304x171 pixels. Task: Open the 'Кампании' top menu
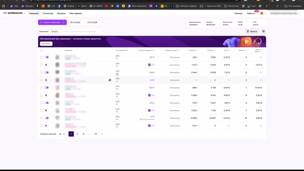34,13
